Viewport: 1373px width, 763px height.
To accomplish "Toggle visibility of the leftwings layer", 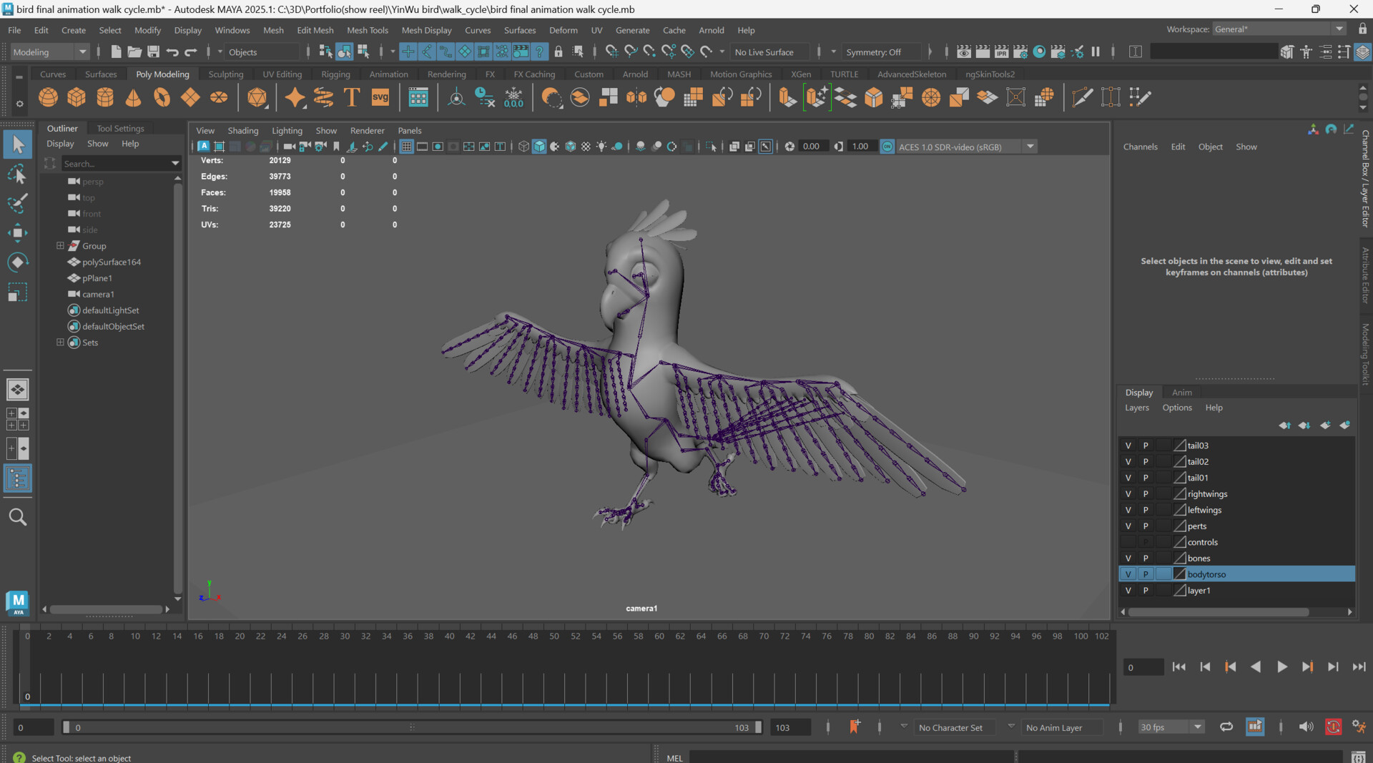I will point(1128,510).
